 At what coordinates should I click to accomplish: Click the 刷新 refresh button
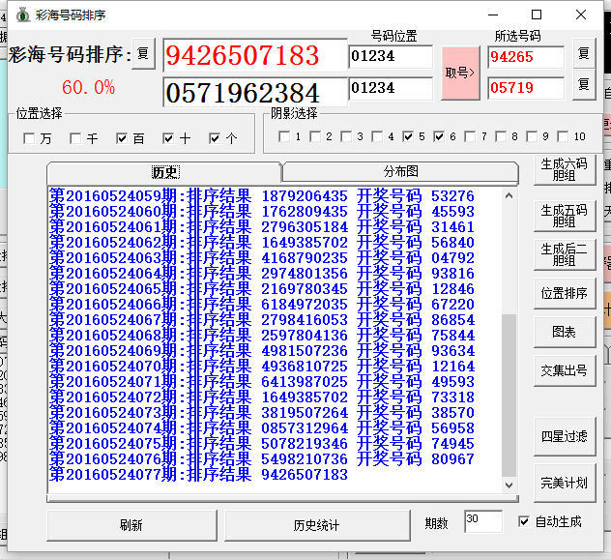click(x=131, y=525)
